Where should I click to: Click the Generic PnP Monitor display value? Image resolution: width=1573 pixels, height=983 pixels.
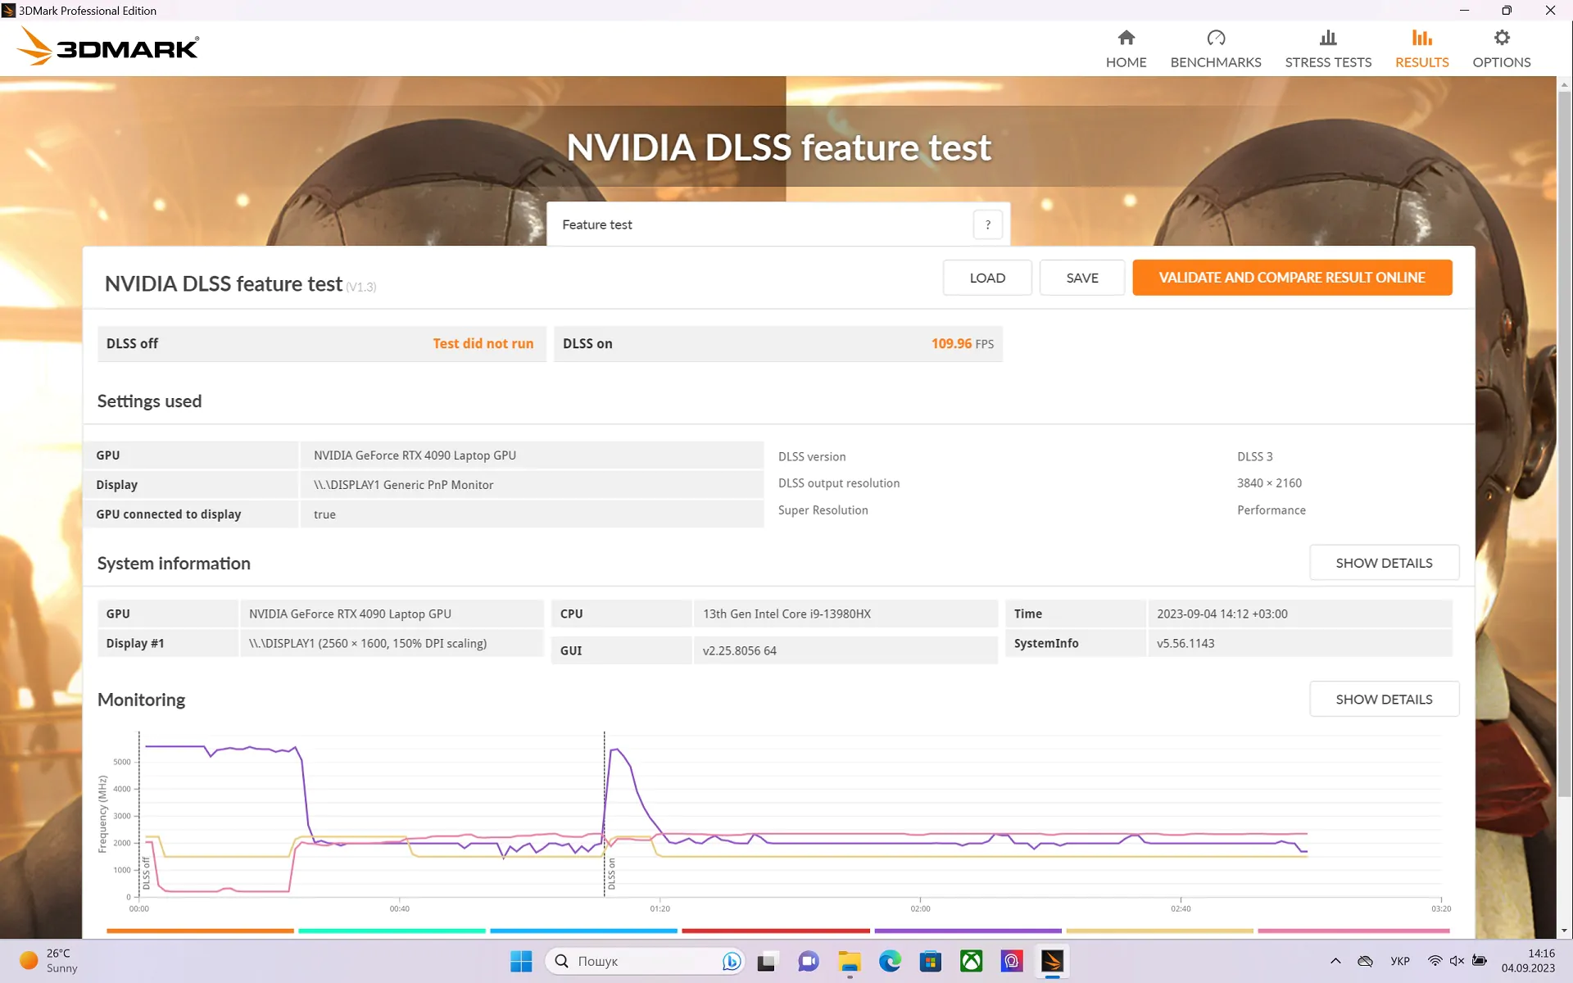coord(403,485)
